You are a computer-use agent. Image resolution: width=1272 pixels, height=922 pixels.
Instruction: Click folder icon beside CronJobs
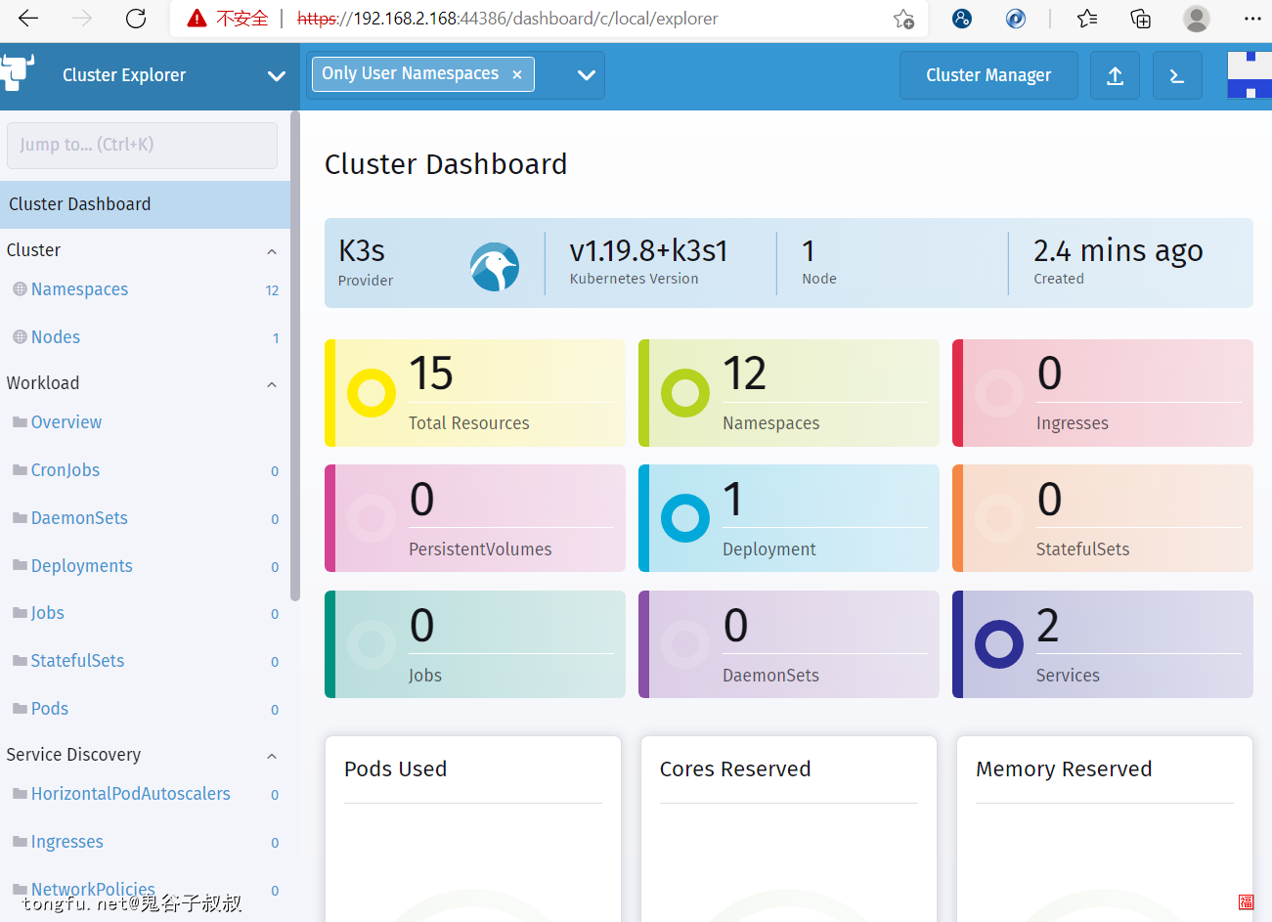[20, 470]
